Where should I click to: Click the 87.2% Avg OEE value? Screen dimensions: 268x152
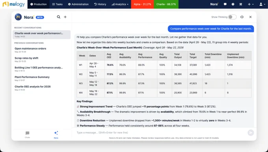pos(110,83)
